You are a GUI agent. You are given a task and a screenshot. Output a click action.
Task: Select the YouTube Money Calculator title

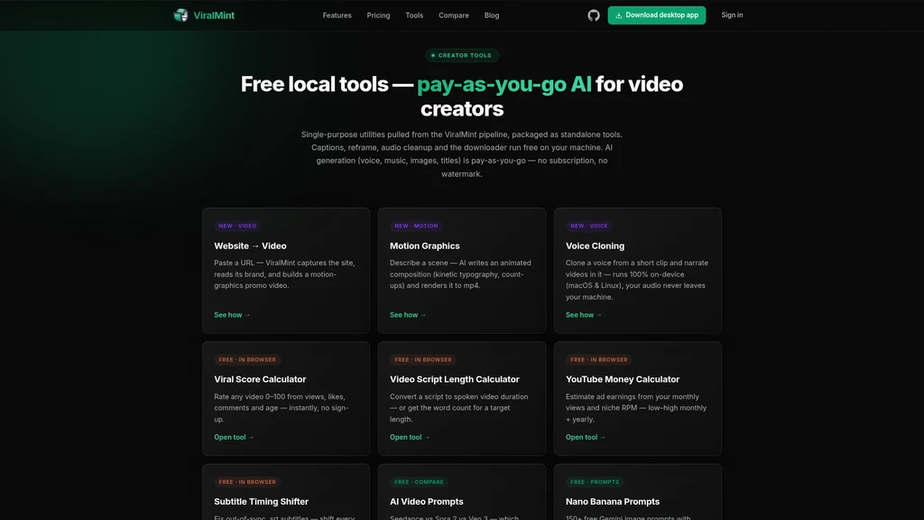pyautogui.click(x=623, y=379)
